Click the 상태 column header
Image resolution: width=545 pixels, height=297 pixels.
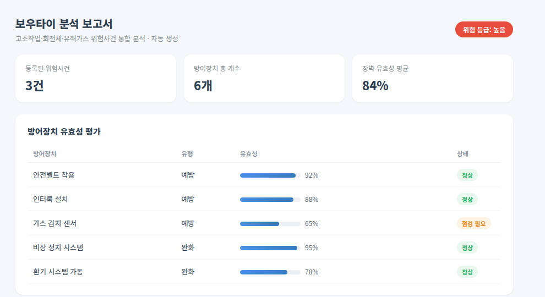point(462,154)
